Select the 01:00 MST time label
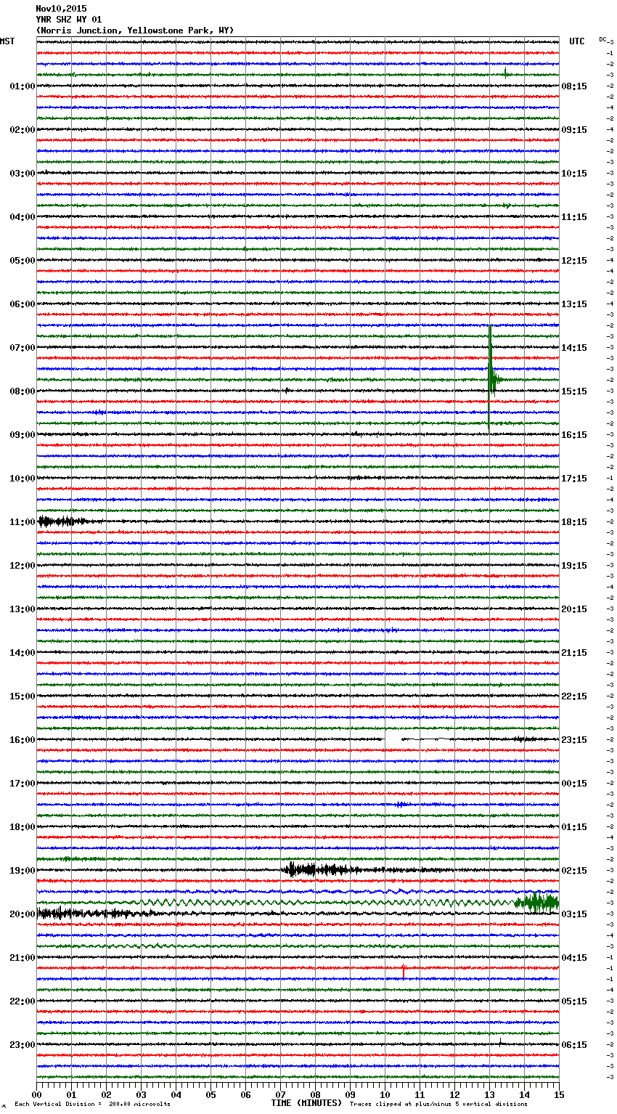 click(23, 86)
